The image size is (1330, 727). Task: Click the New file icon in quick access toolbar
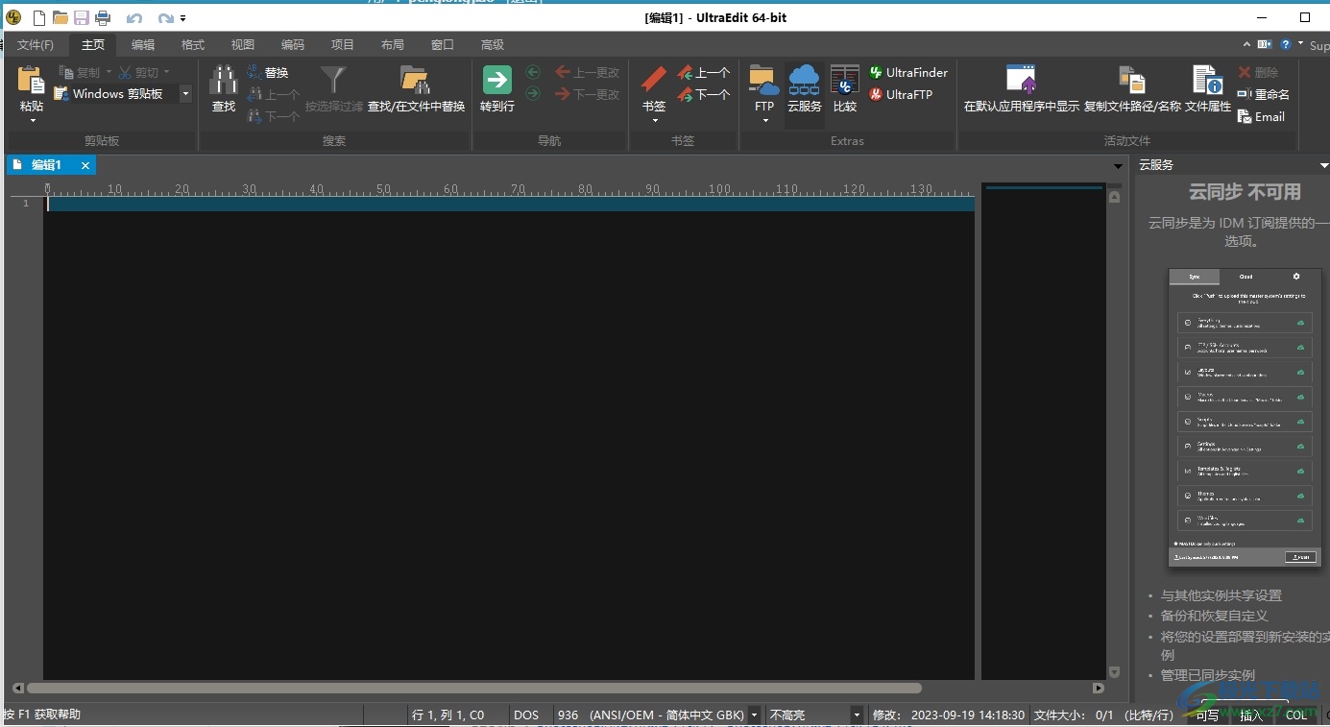(x=39, y=17)
